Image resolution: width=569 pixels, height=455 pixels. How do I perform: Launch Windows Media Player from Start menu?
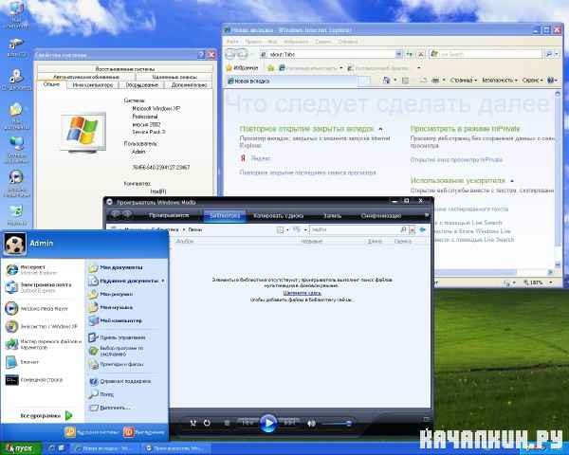tap(43, 308)
